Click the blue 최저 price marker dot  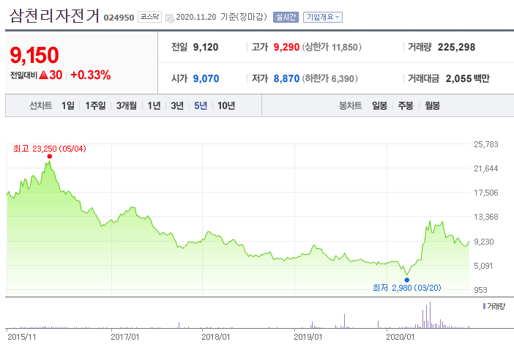point(407,280)
